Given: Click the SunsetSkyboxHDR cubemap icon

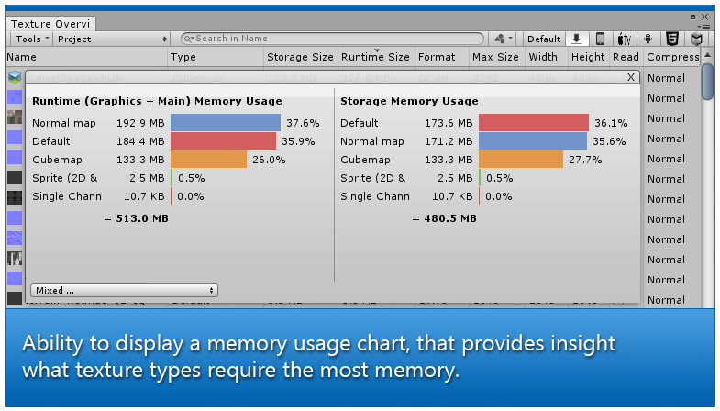Looking at the screenshot, I should [15, 78].
